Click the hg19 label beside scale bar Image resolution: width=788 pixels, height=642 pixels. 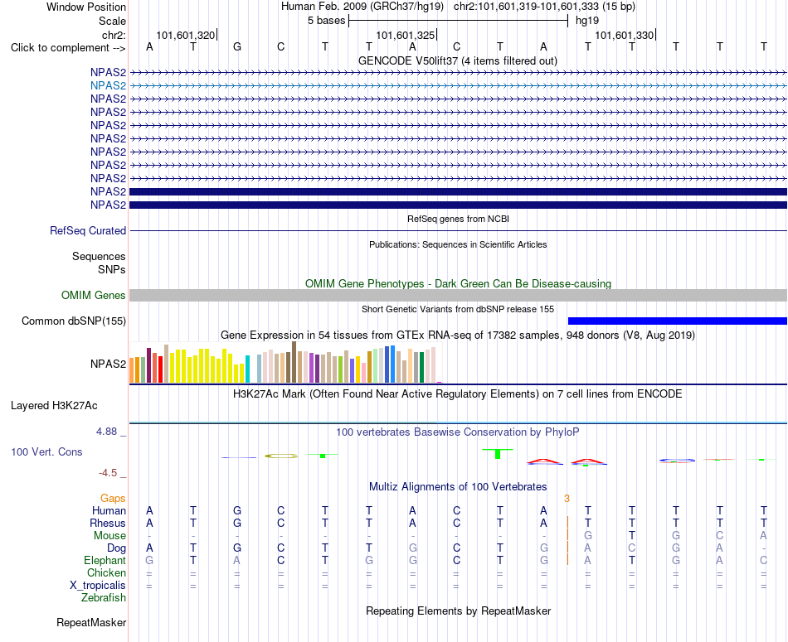coord(587,21)
